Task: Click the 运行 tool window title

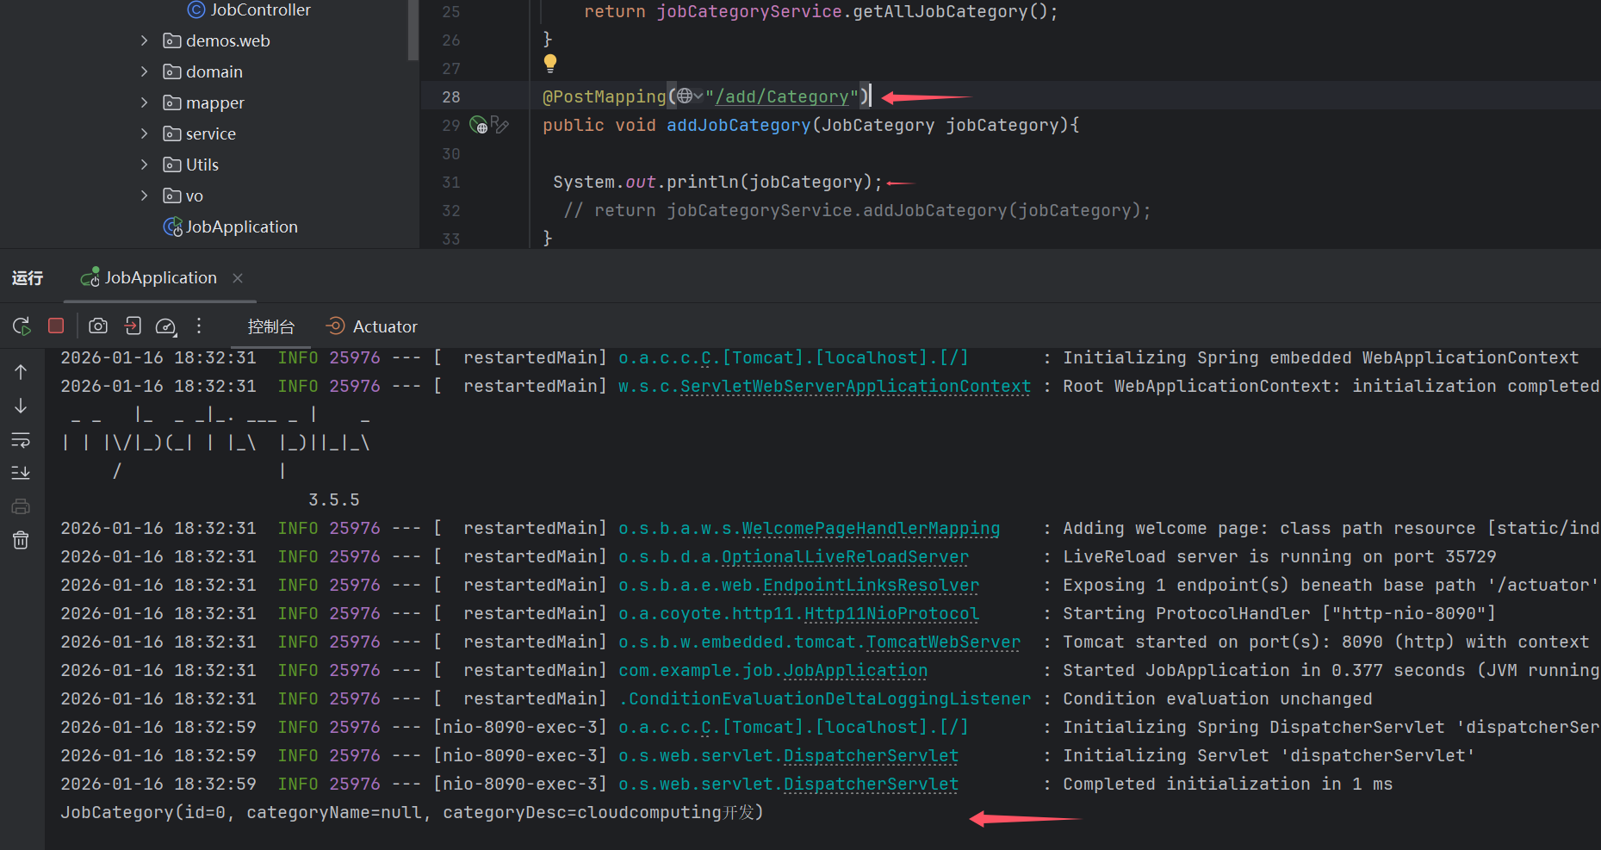Action: (28, 277)
